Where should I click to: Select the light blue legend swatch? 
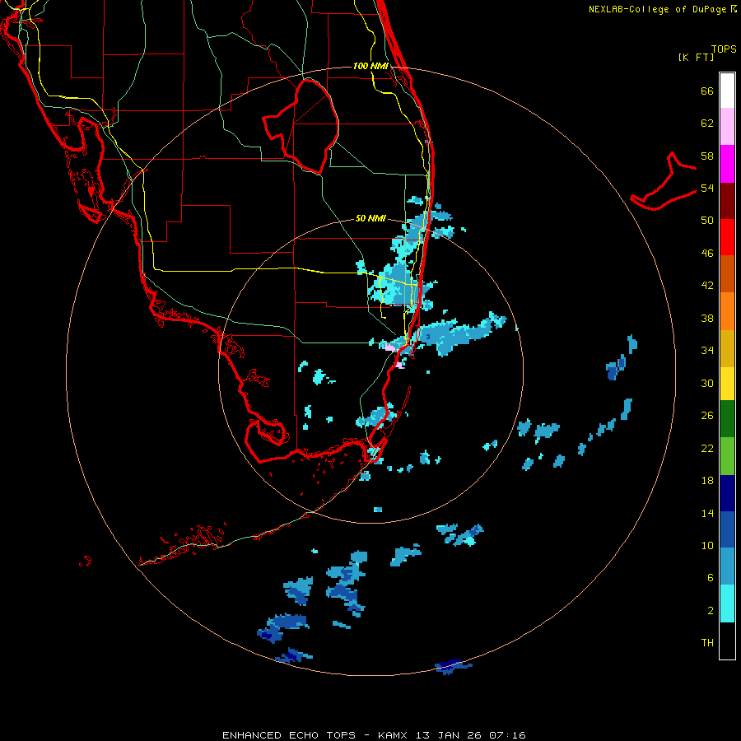[727, 566]
